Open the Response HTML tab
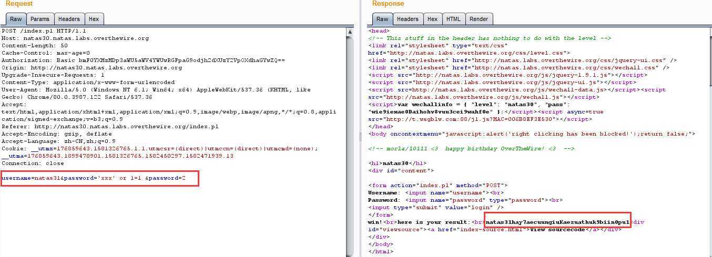 coord(453,19)
